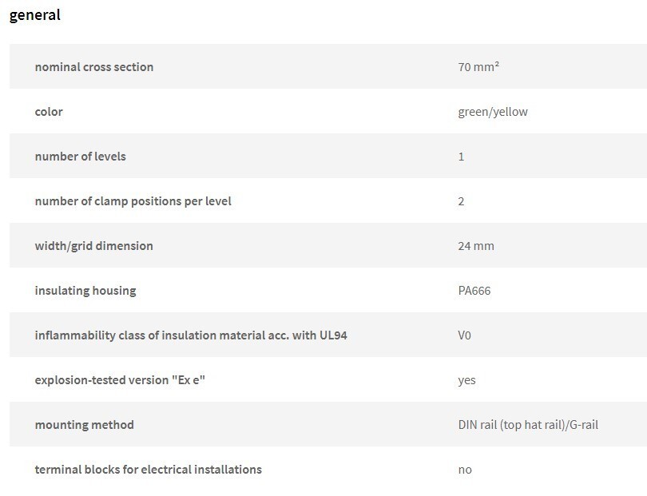Select the inflammability class UL94 label
This screenshot has height=496, width=647.
[191, 335]
